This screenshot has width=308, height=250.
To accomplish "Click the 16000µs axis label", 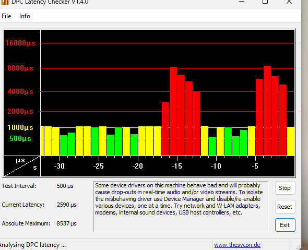I will click(x=20, y=43).
